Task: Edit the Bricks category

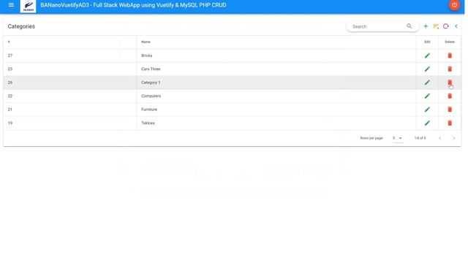Action: [x=427, y=56]
